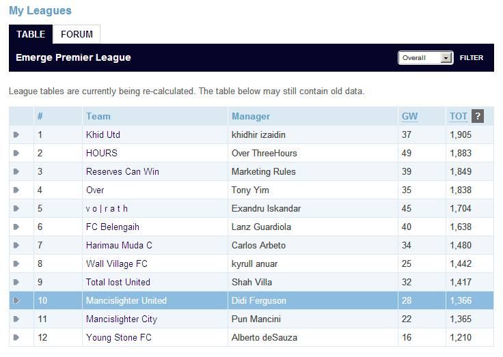Open the Khid Utd team link
This screenshot has height=357, width=503.
(103, 134)
